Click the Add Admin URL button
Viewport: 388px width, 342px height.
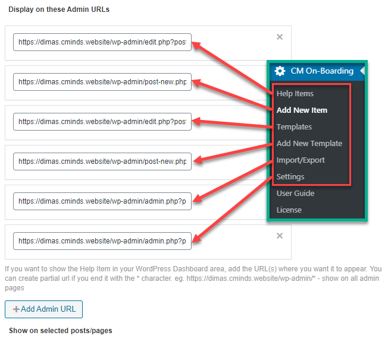[x=43, y=309]
